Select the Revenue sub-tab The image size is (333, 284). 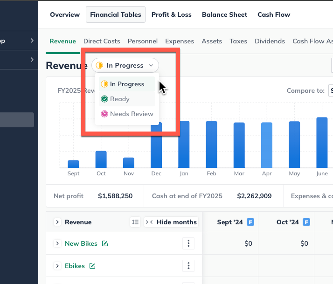pos(62,41)
